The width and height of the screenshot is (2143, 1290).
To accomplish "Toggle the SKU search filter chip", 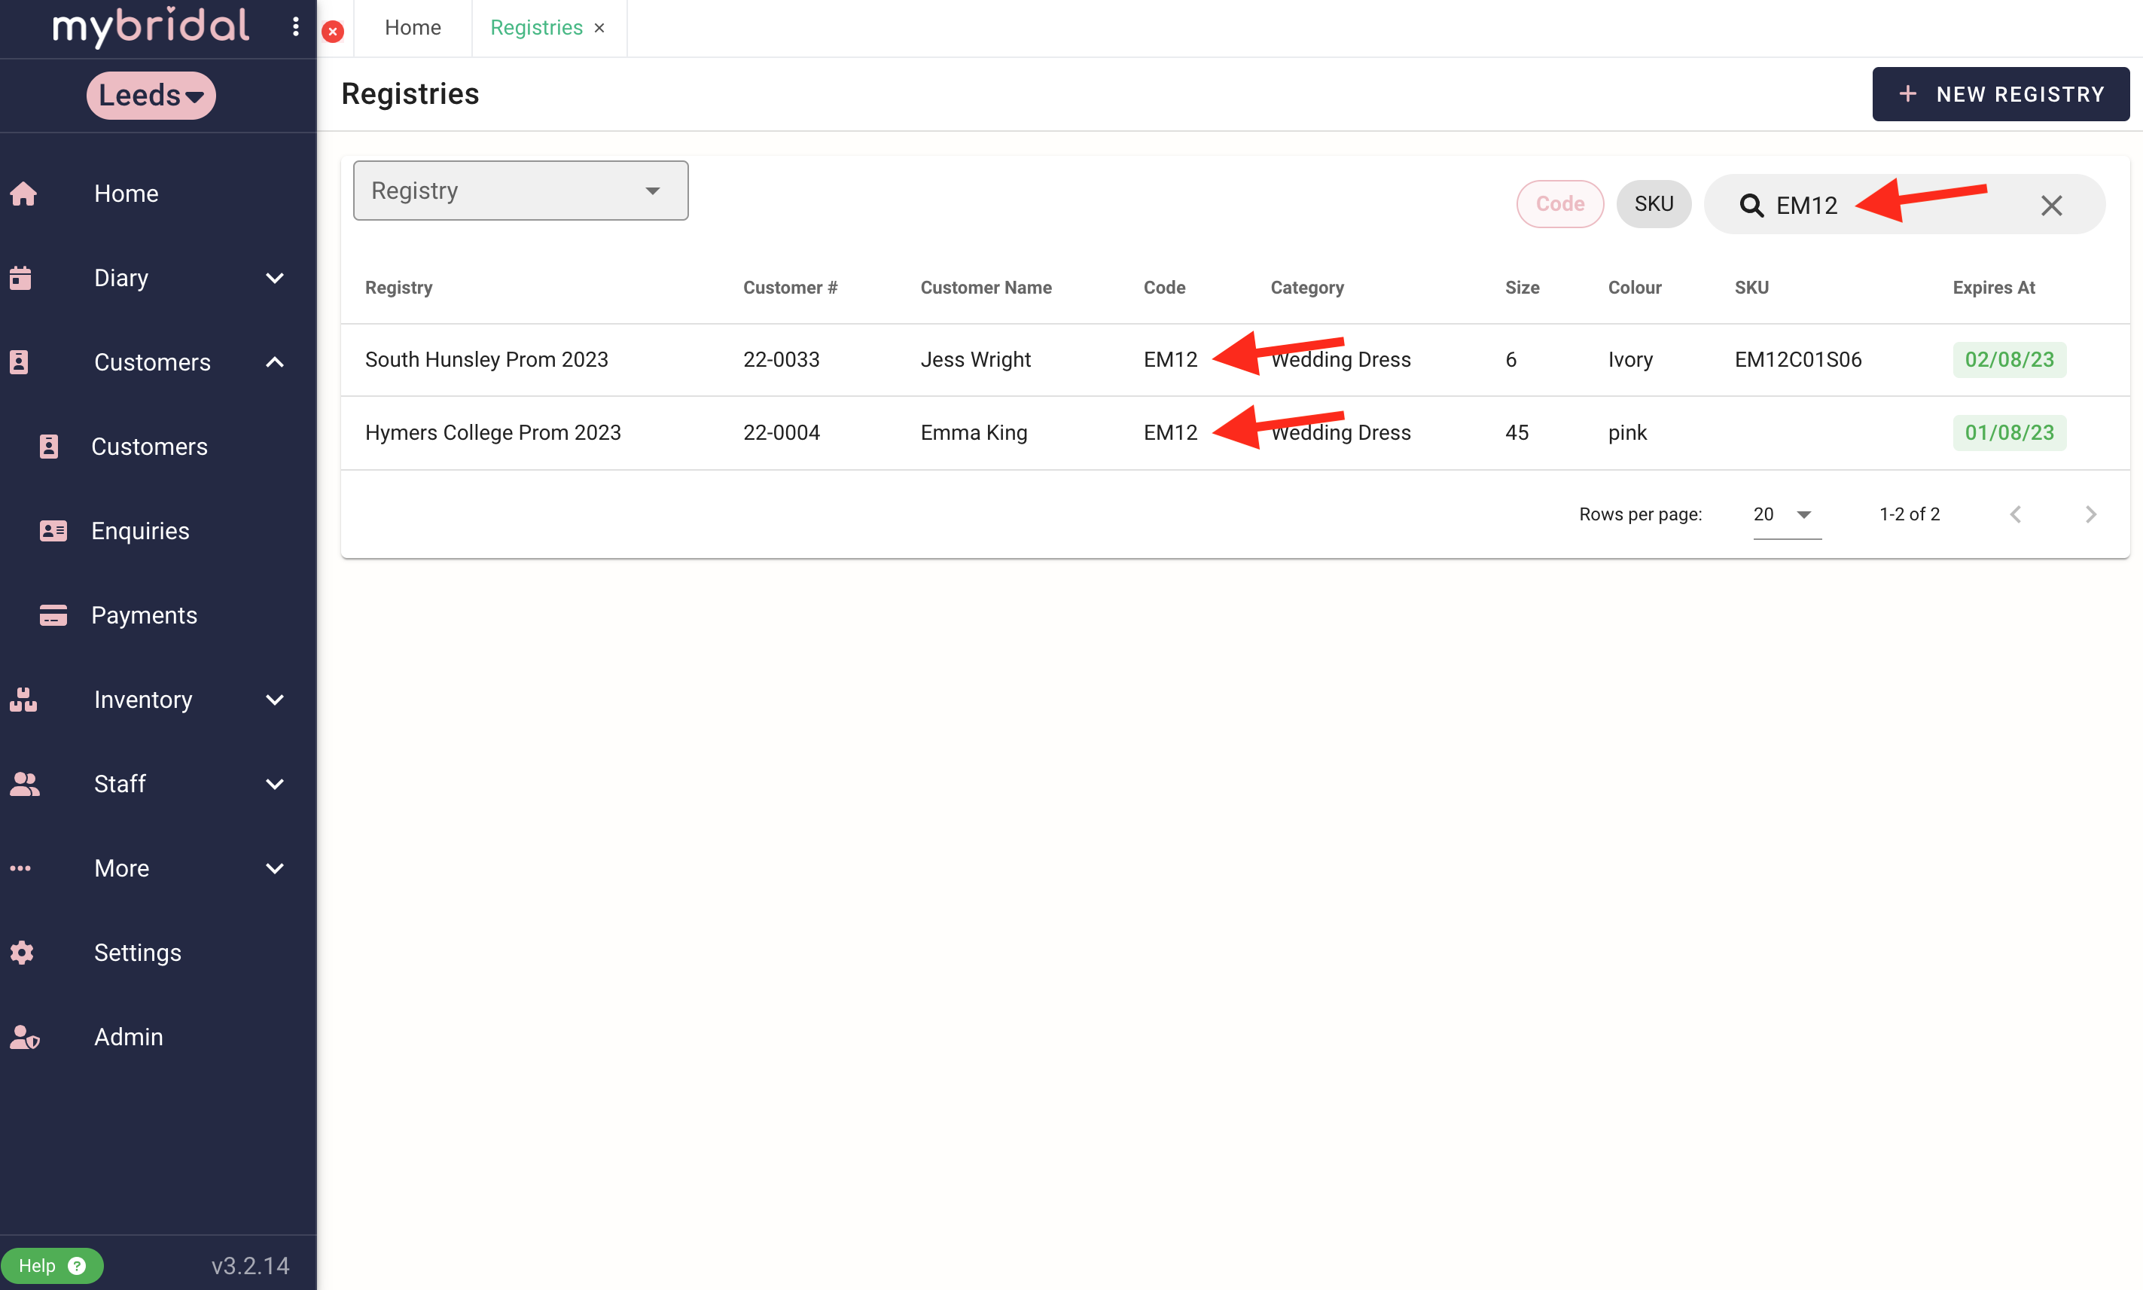I will (1653, 203).
